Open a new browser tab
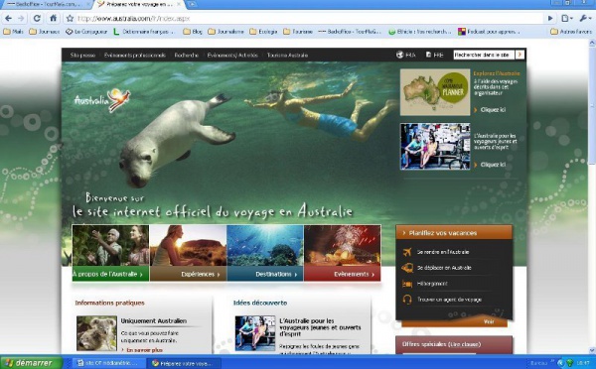596x369 pixels. pos(192,4)
